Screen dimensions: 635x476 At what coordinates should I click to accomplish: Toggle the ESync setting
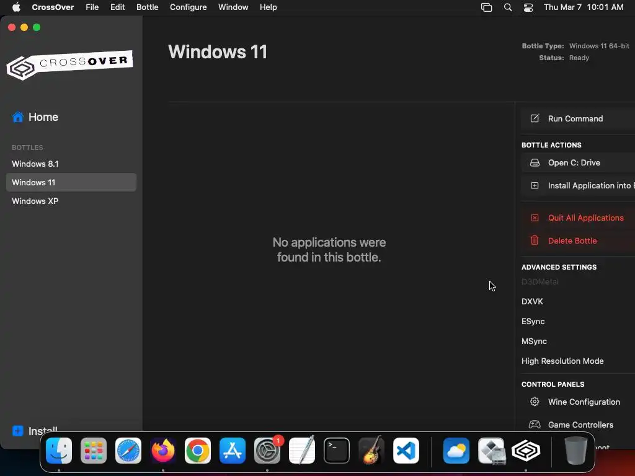pyautogui.click(x=533, y=322)
